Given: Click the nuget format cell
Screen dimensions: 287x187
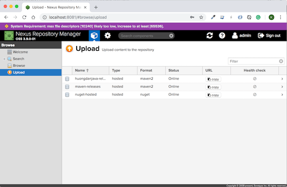Looking at the screenshot, I should click(x=145, y=95).
